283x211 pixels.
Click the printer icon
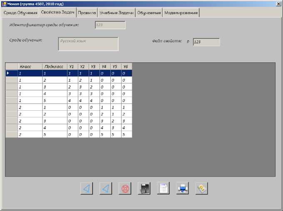[x=183, y=189]
